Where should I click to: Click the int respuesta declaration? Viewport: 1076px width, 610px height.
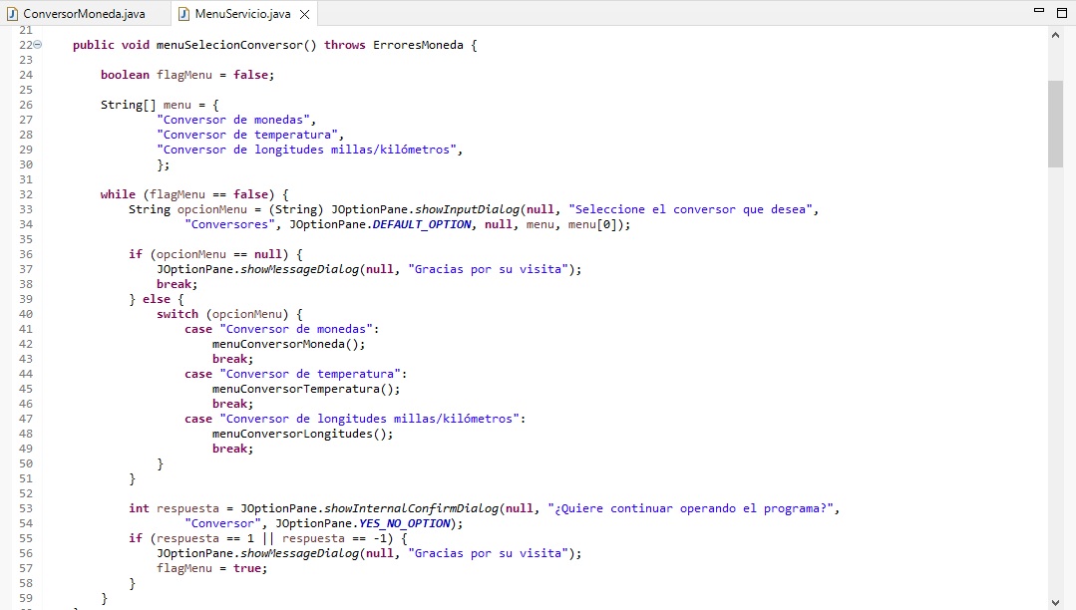(174, 508)
